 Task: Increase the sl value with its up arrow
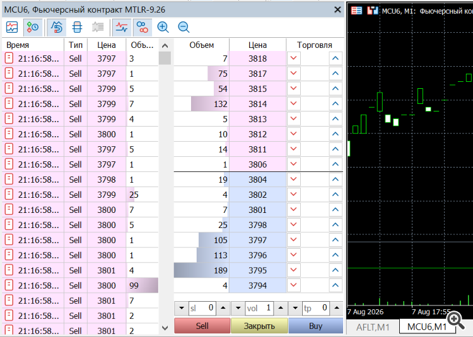coord(223,308)
